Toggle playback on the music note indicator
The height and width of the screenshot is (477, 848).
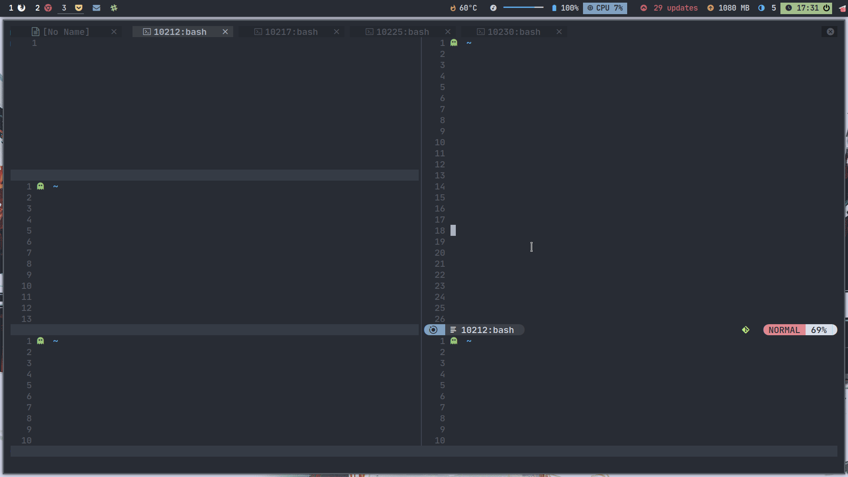tap(493, 8)
